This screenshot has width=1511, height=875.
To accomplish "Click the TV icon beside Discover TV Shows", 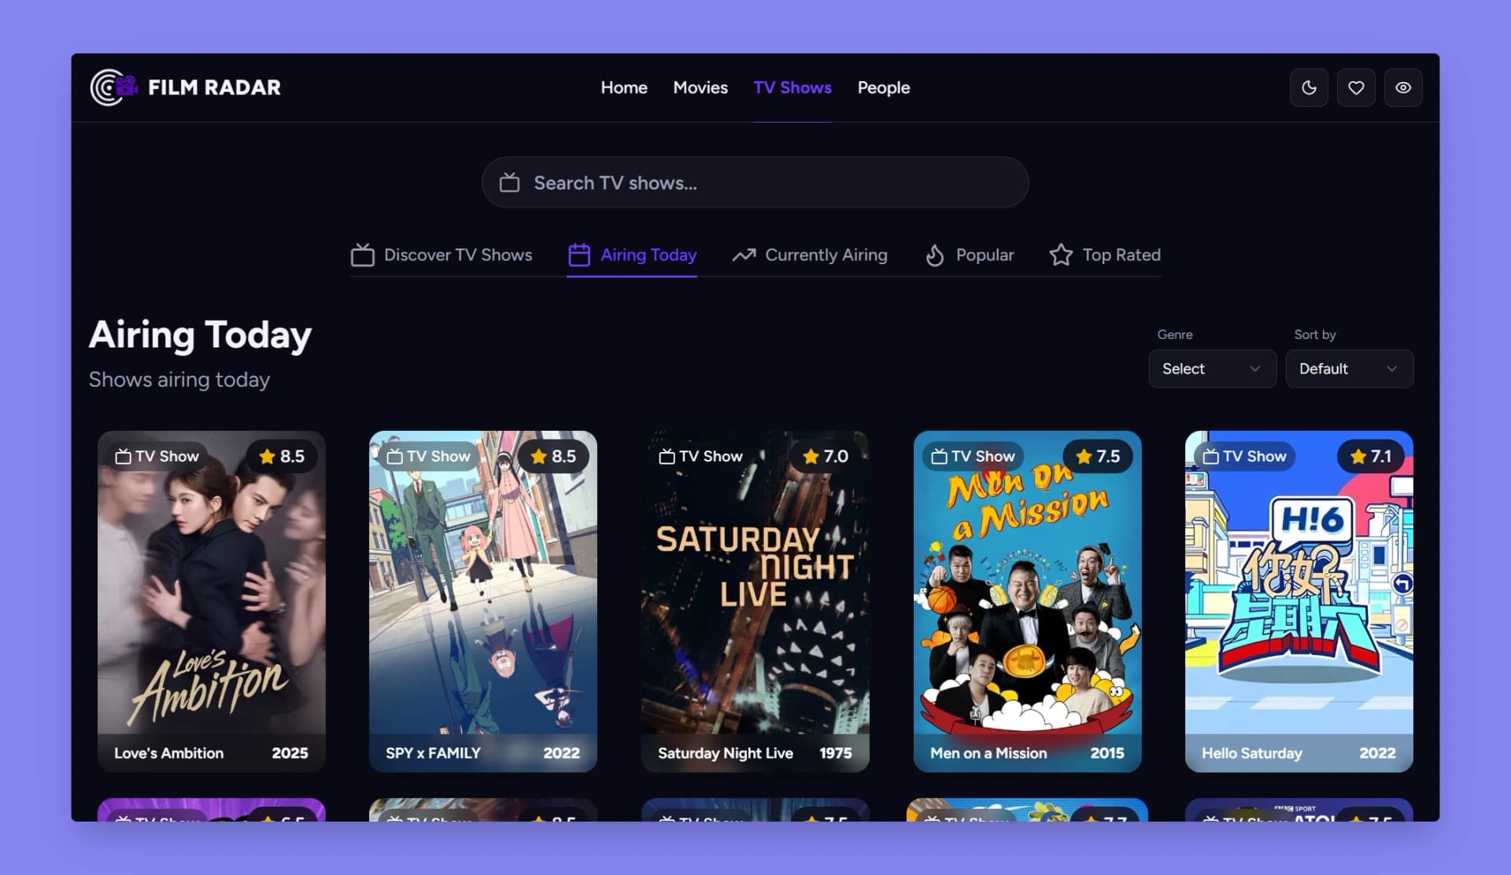I will point(362,255).
